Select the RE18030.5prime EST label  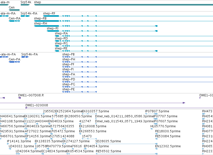(168, 131)
